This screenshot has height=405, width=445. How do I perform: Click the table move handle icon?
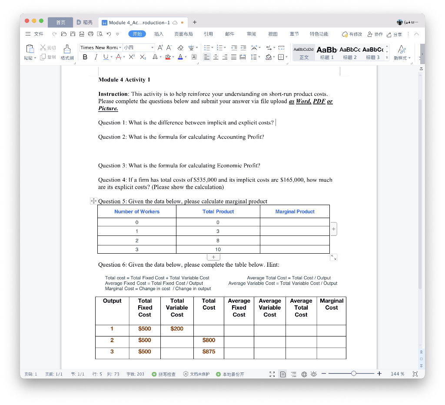click(93, 201)
